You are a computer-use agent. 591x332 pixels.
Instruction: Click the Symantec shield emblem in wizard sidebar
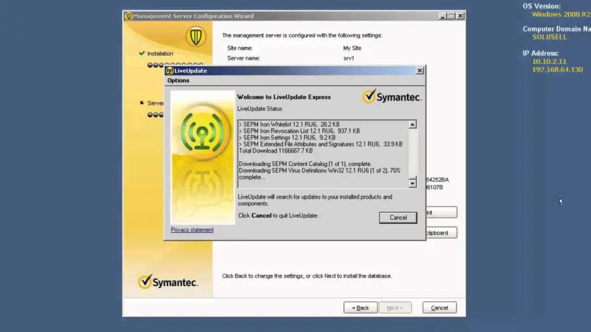coord(196,36)
